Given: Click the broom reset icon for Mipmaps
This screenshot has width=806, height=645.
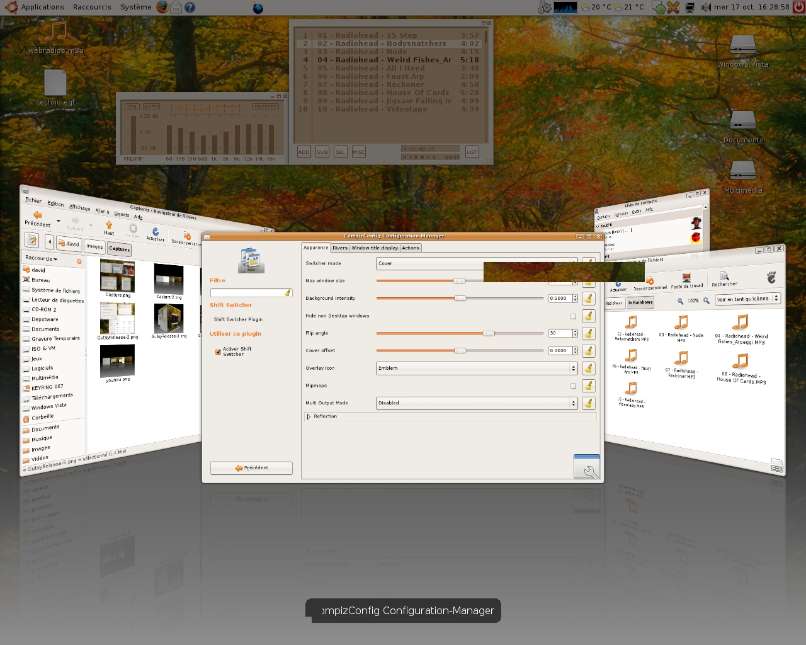Looking at the screenshot, I should pyautogui.click(x=588, y=385).
